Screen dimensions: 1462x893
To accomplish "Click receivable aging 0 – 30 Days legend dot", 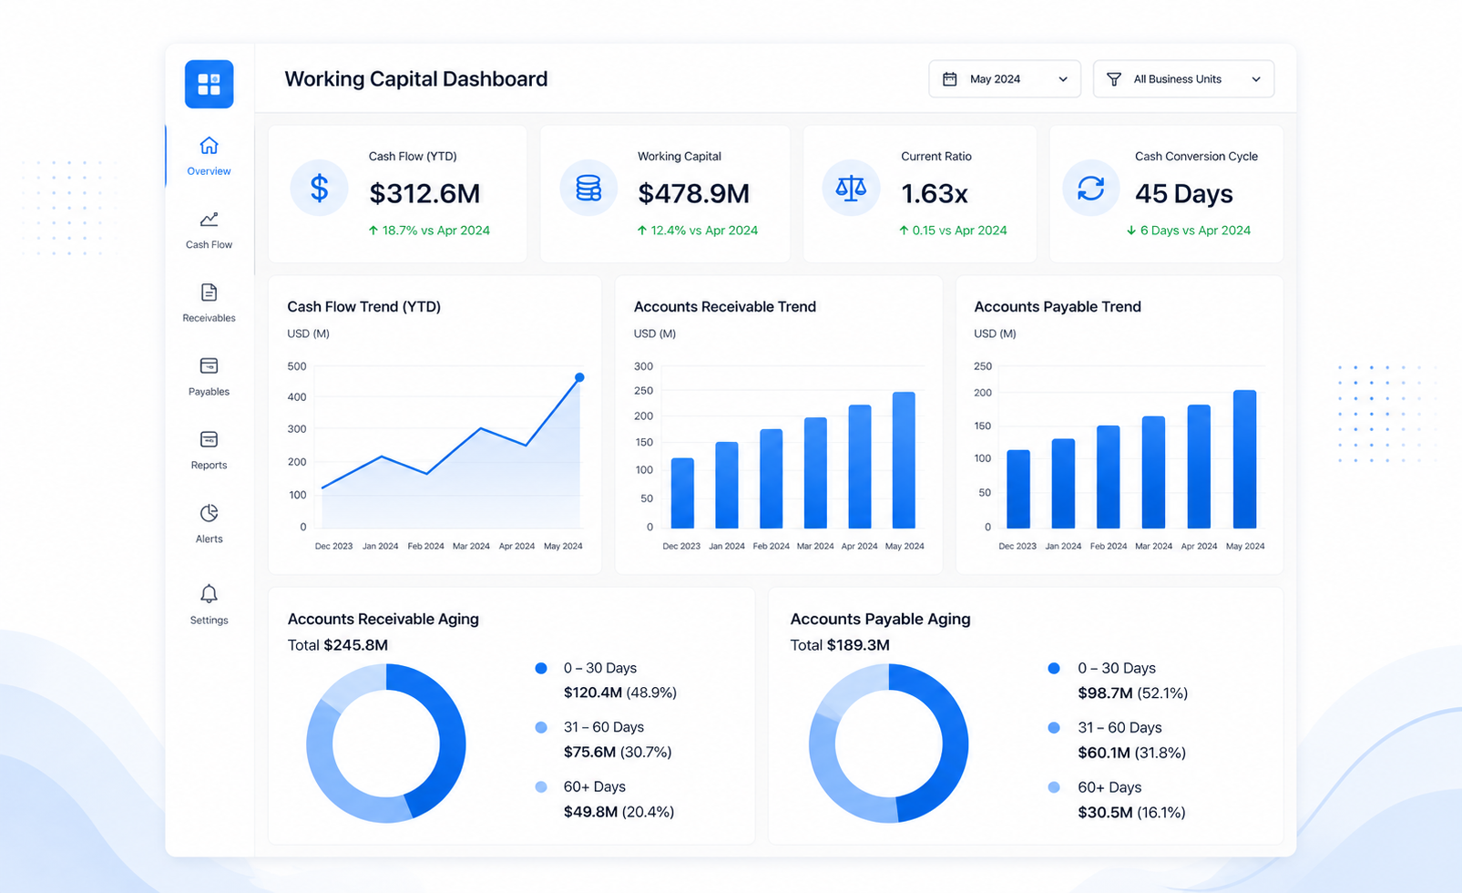I will [541, 668].
